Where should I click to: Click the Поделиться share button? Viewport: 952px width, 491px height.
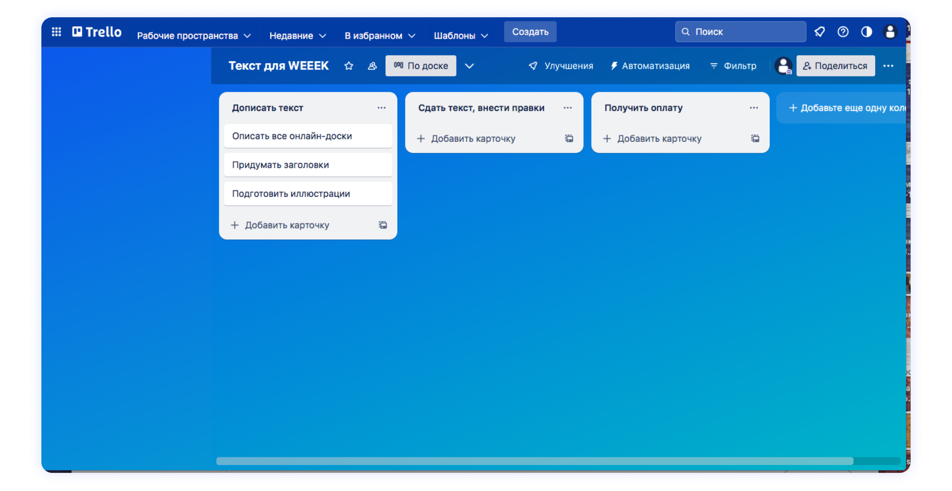(836, 65)
